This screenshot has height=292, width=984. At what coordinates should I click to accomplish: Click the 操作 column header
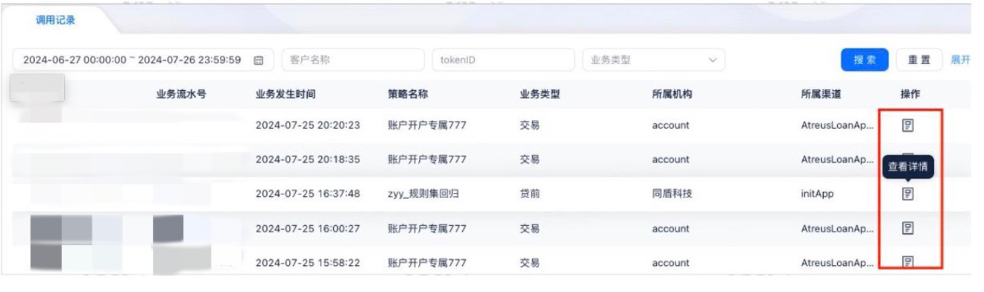911,95
